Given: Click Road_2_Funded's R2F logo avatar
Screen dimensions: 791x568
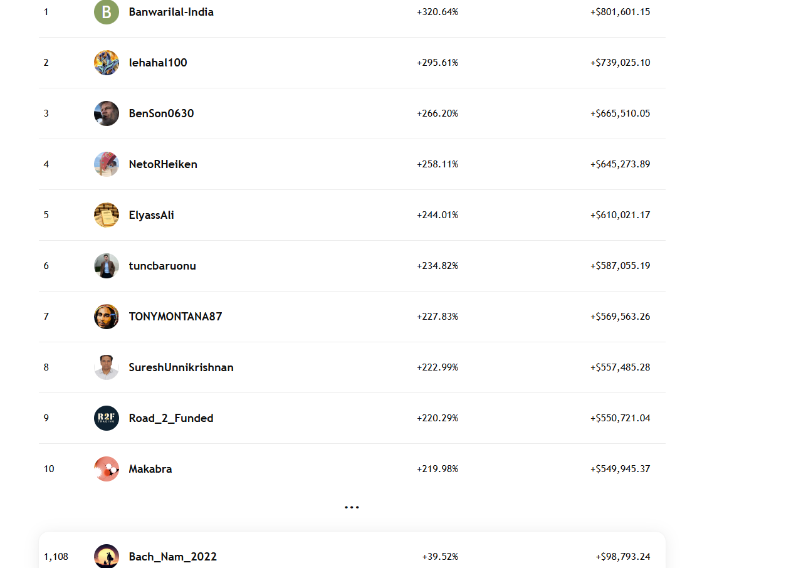Looking at the screenshot, I should [107, 418].
